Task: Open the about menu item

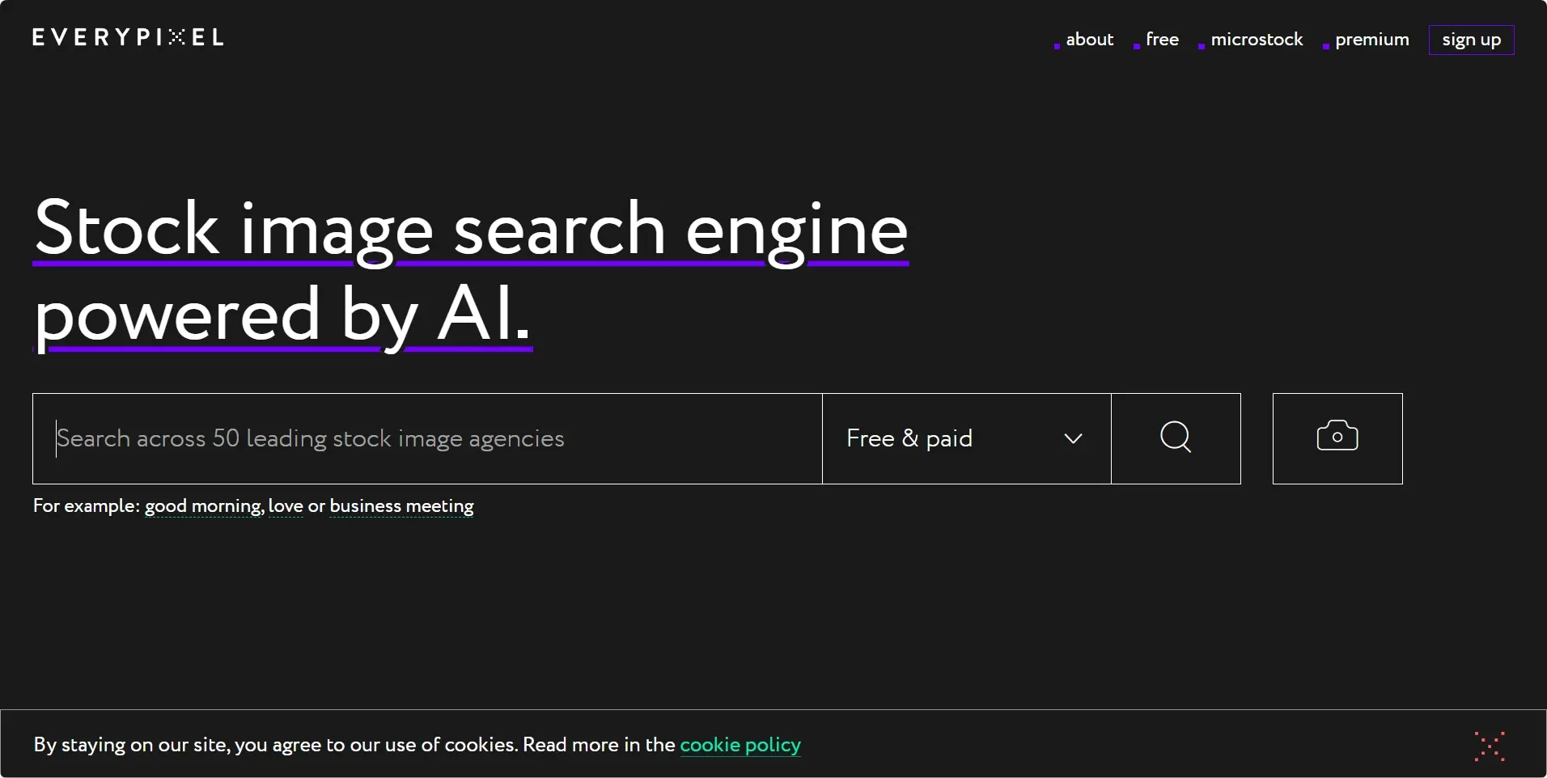Action: point(1090,40)
